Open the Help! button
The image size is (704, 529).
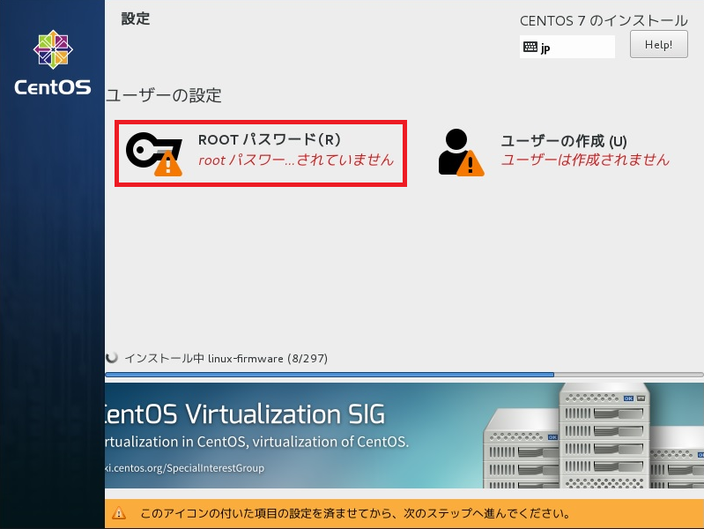(659, 44)
